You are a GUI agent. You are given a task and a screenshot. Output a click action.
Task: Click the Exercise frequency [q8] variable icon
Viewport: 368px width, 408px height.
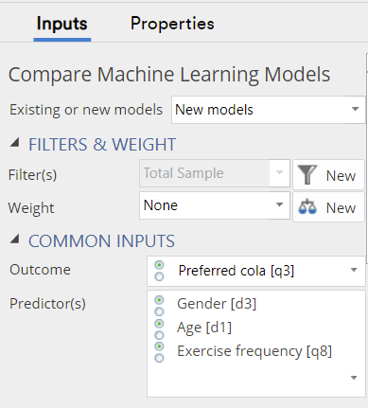click(x=159, y=352)
